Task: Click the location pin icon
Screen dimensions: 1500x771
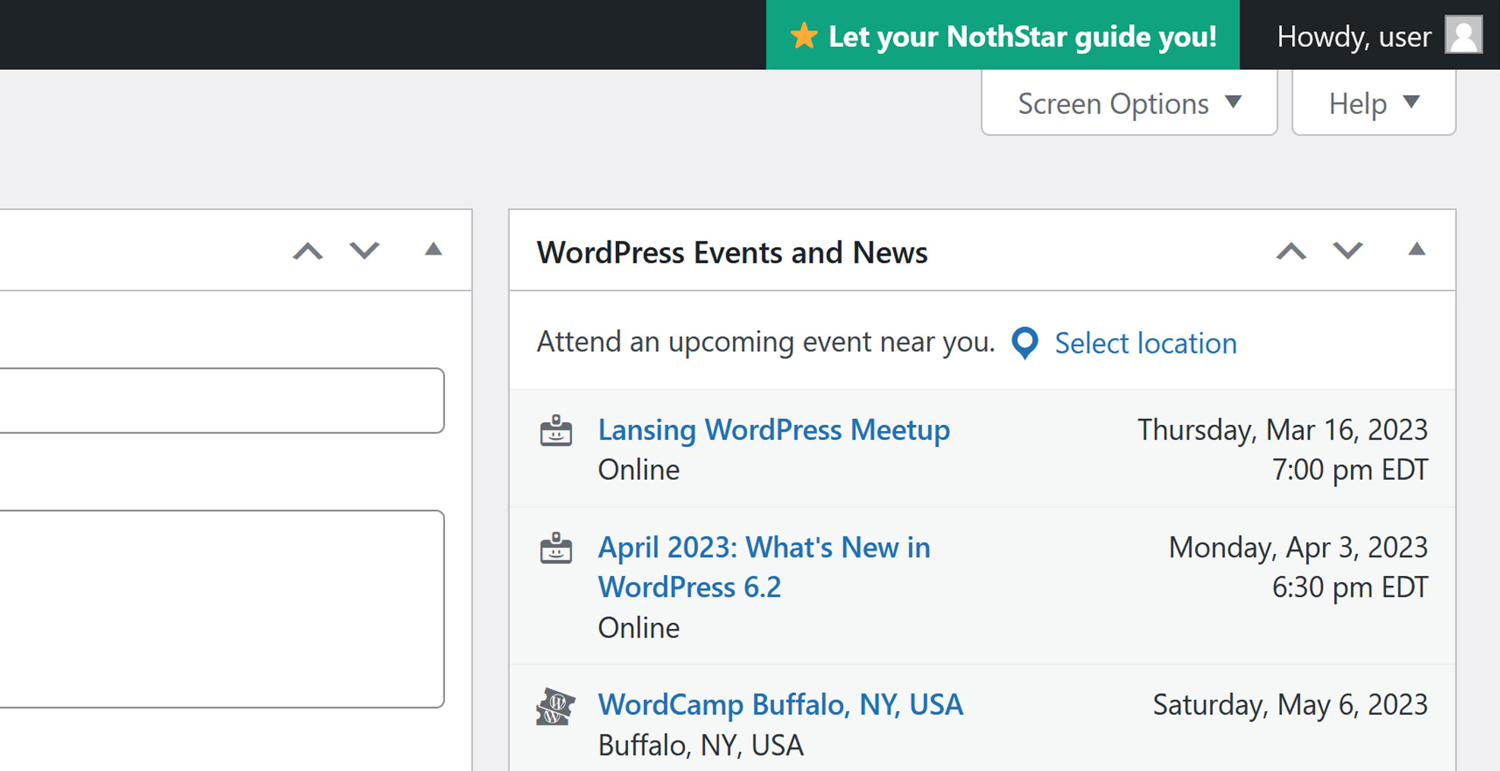Action: tap(1025, 343)
